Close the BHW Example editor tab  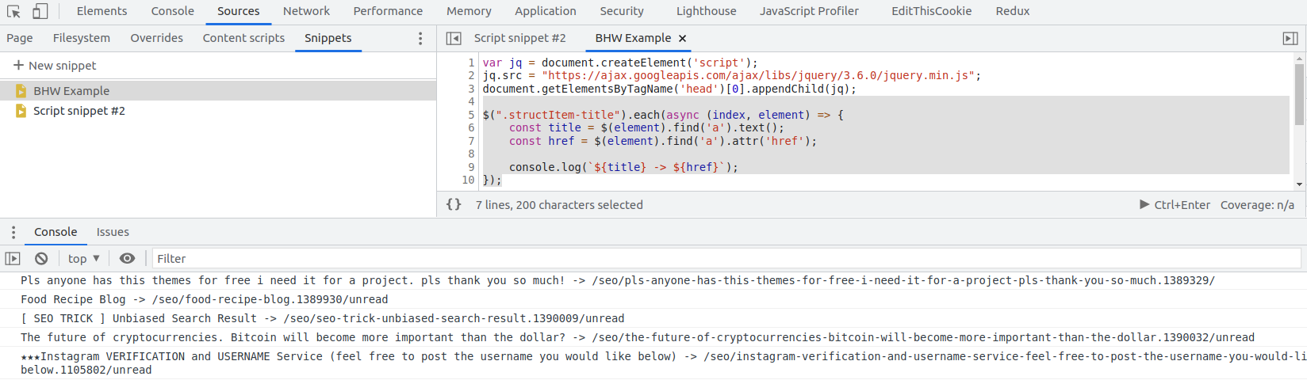(682, 38)
